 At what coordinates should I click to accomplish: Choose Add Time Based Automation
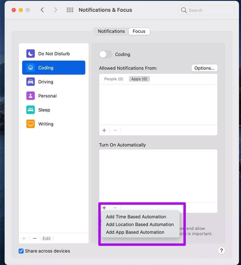tap(136, 217)
